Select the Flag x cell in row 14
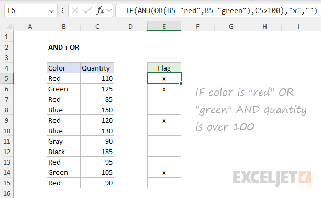This screenshot has width=321, height=198. tap(164, 172)
